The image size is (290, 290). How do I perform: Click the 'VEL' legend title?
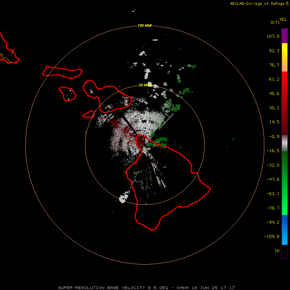pos(283,19)
